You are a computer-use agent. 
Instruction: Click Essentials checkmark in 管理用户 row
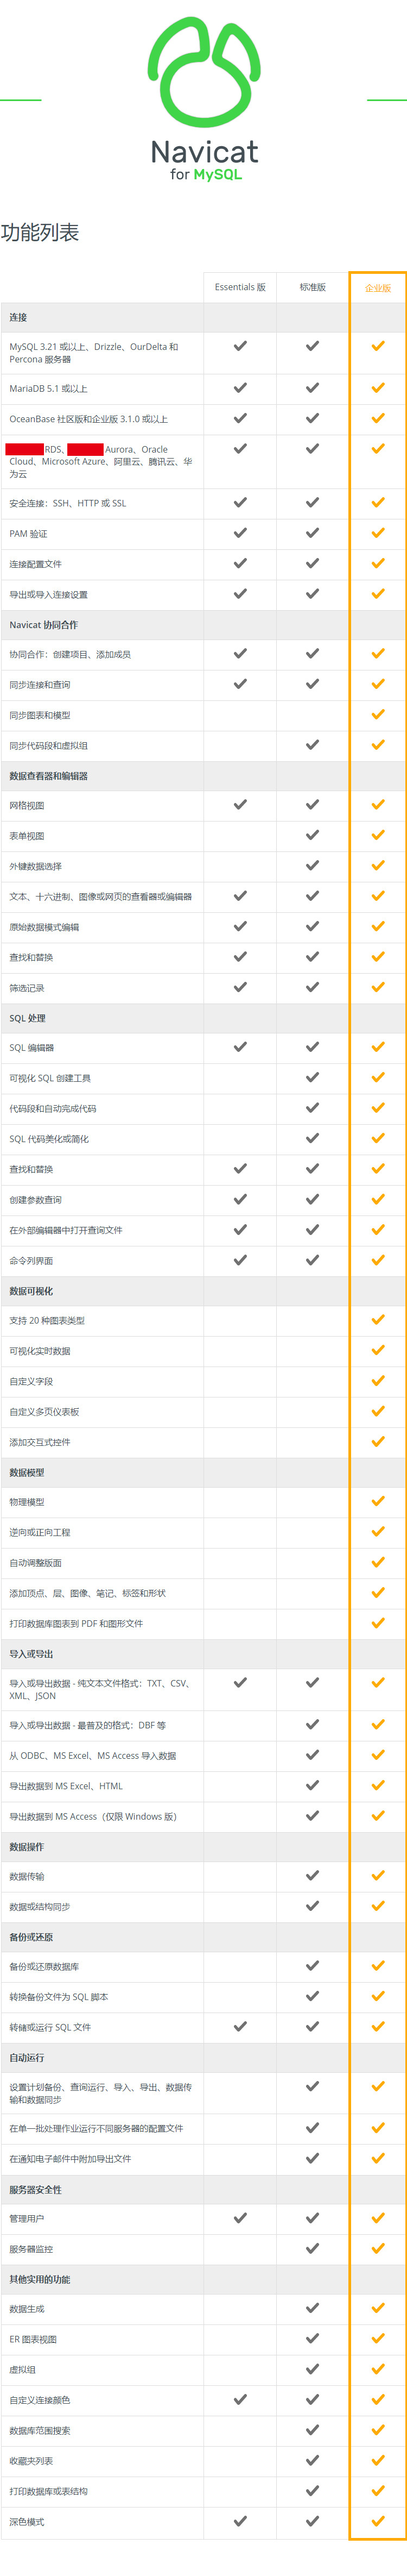[239, 2218]
